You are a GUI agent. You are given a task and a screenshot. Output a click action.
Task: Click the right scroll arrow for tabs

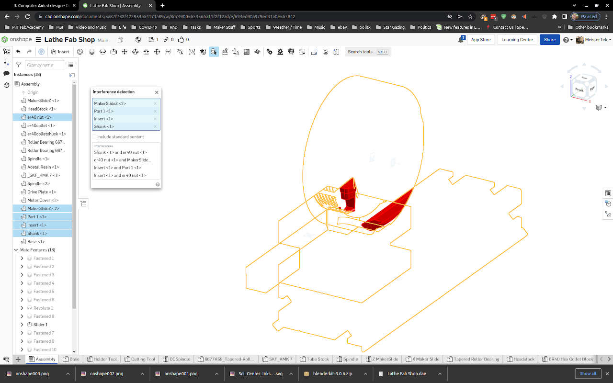pyautogui.click(x=609, y=359)
